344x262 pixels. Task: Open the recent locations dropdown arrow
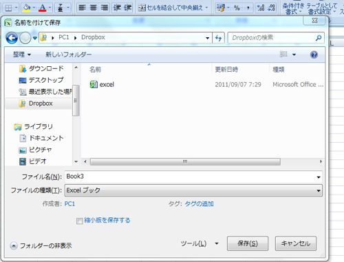click(x=35, y=38)
